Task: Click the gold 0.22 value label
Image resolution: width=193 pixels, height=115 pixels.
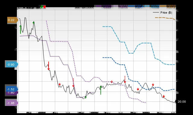Action: point(12,20)
